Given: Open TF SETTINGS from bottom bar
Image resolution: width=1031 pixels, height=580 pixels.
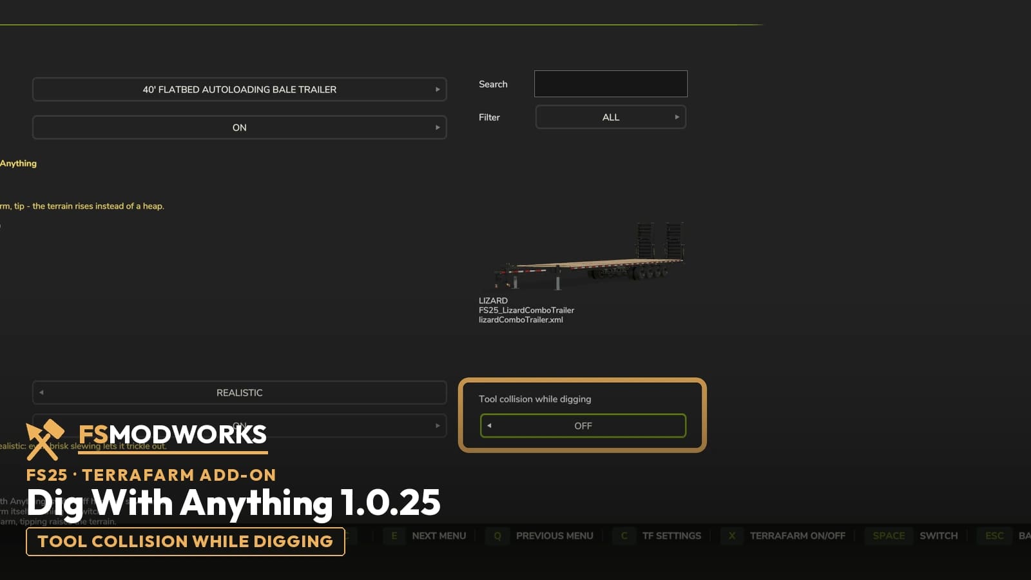Looking at the screenshot, I should tap(658, 536).
